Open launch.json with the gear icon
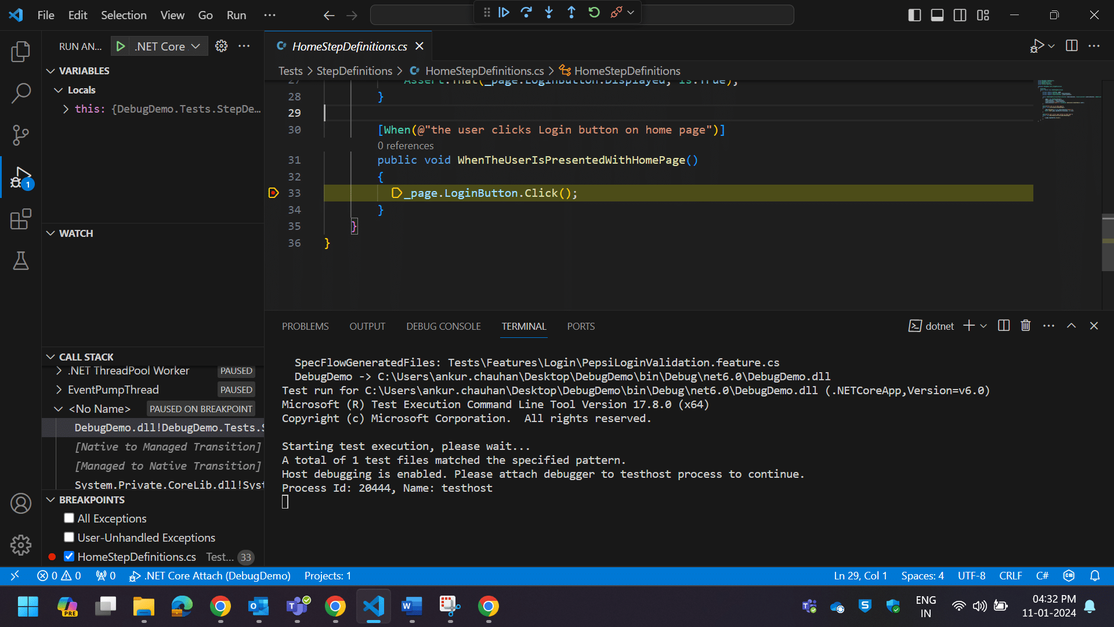 click(x=221, y=46)
